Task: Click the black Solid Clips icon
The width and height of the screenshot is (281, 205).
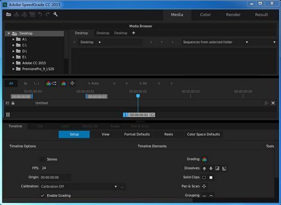Action: click(204, 177)
